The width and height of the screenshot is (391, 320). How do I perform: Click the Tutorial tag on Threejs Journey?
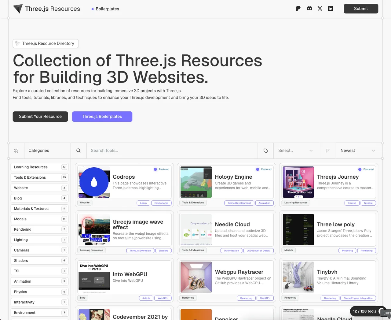(368, 203)
